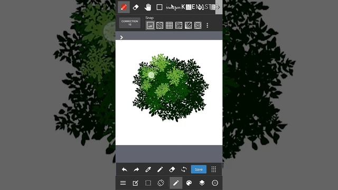Enable concentric circle snap

pos(198,25)
